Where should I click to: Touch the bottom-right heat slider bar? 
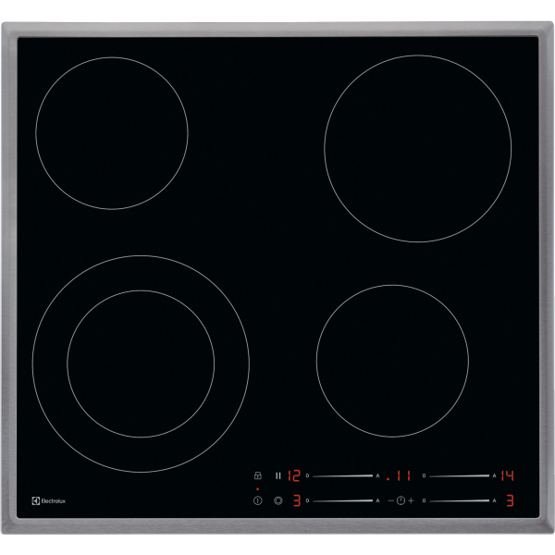coord(460,500)
